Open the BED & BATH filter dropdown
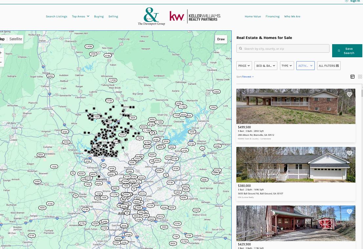Image resolution: width=363 pixels, height=249 pixels. [266, 66]
